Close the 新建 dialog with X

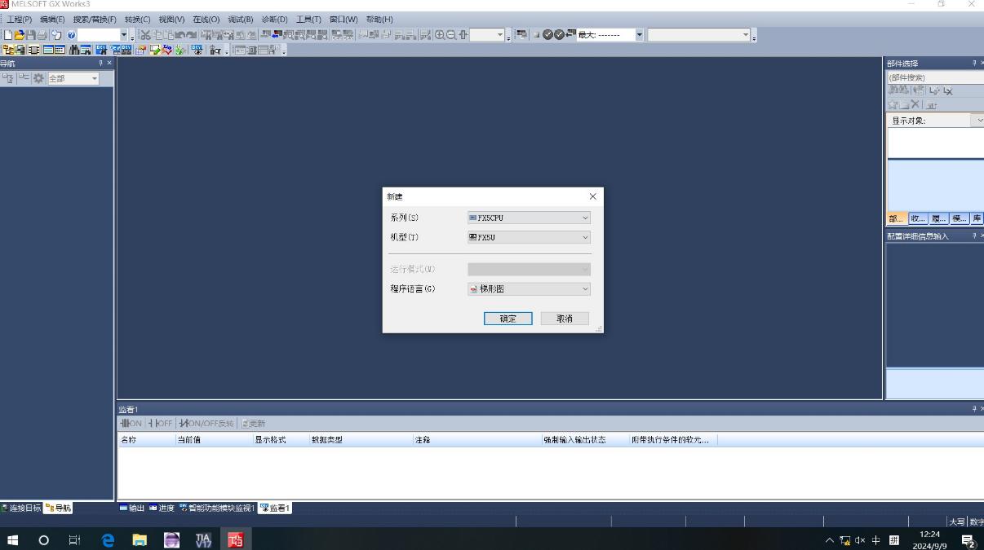[x=593, y=196]
